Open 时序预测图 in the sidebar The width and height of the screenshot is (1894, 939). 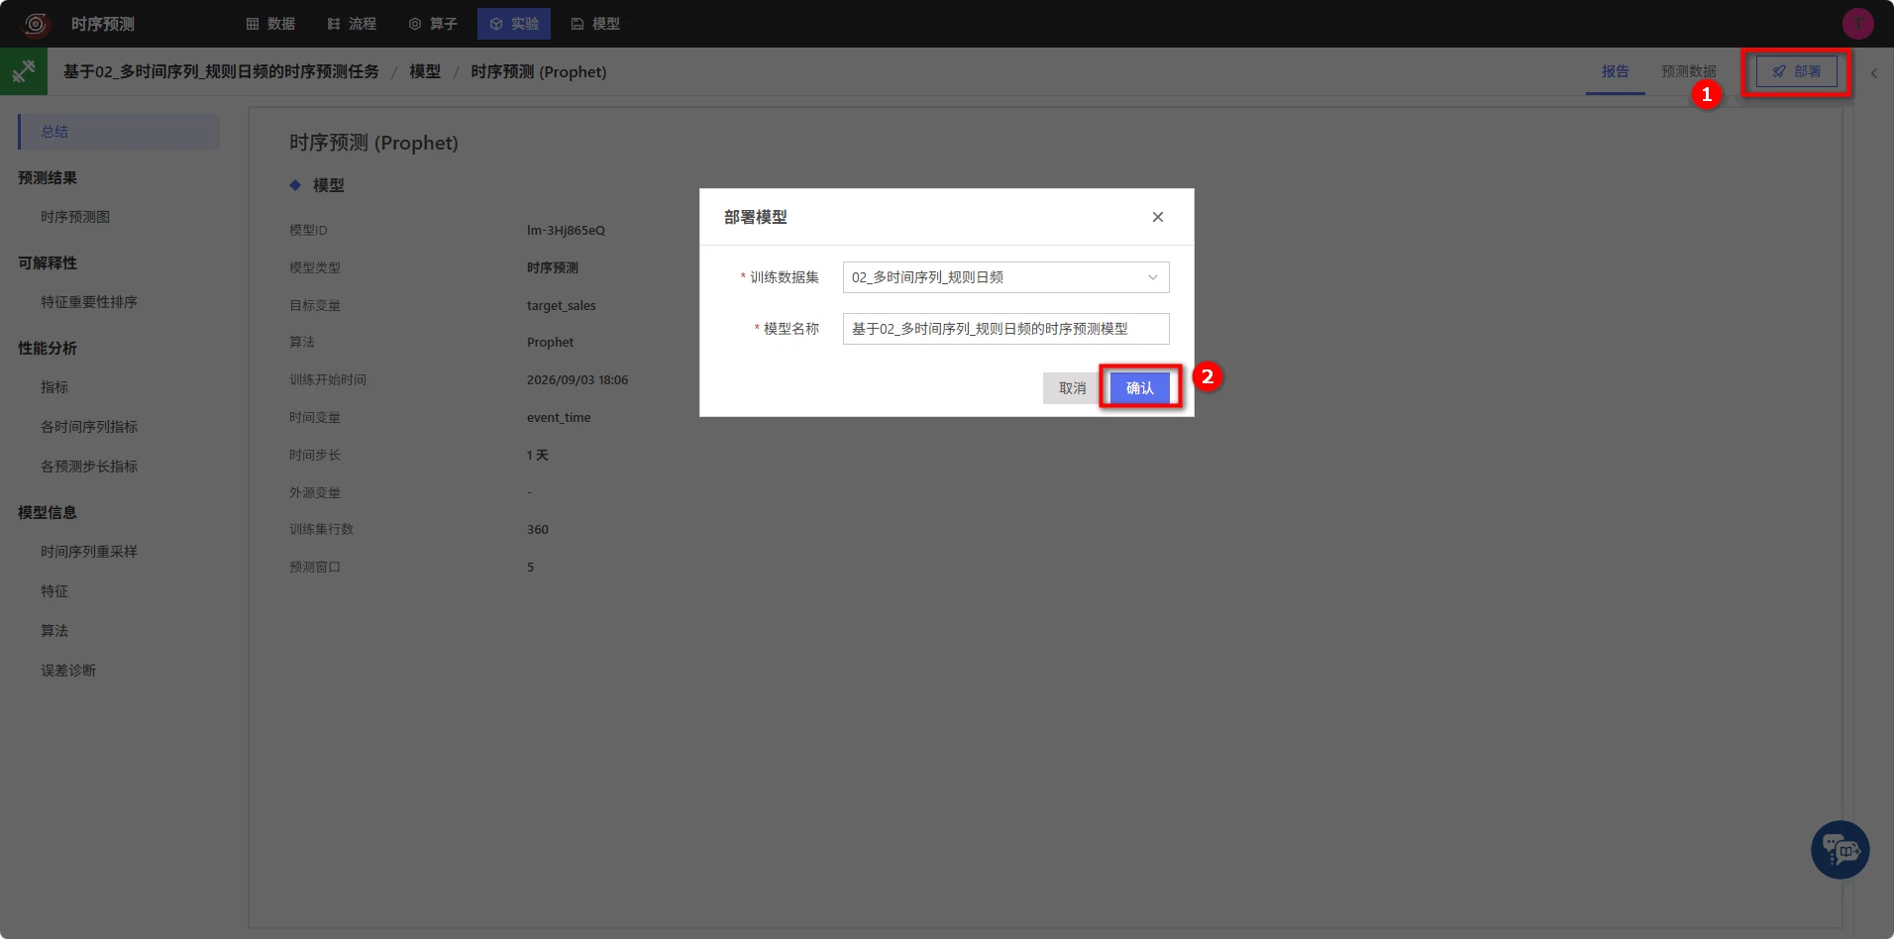point(75,217)
